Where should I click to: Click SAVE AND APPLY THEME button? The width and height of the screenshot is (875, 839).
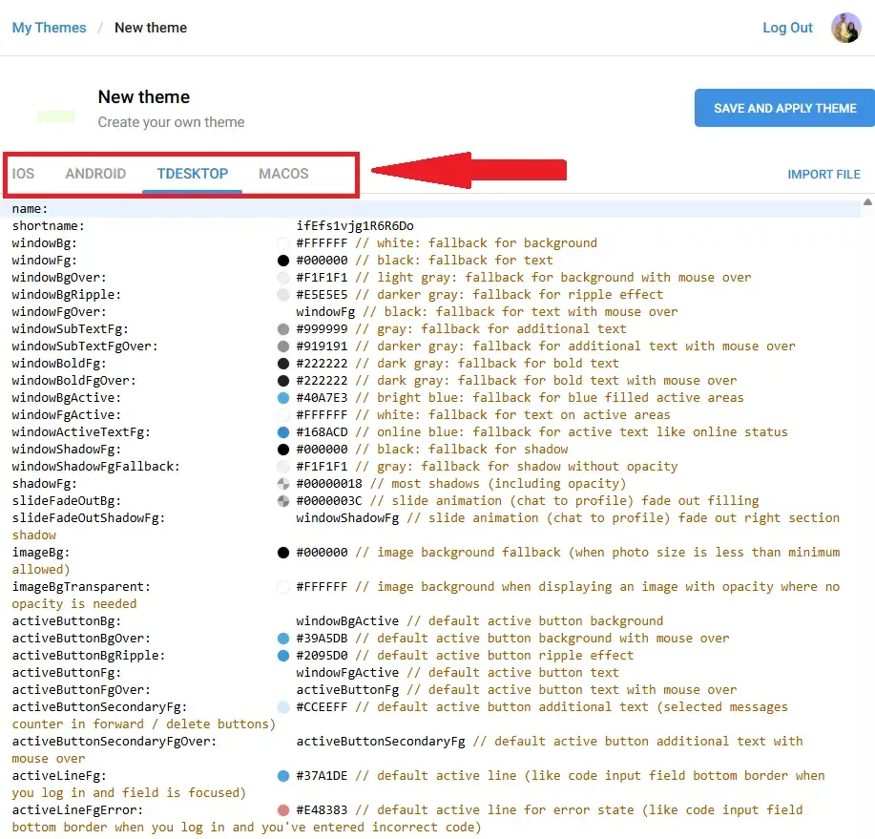point(784,109)
